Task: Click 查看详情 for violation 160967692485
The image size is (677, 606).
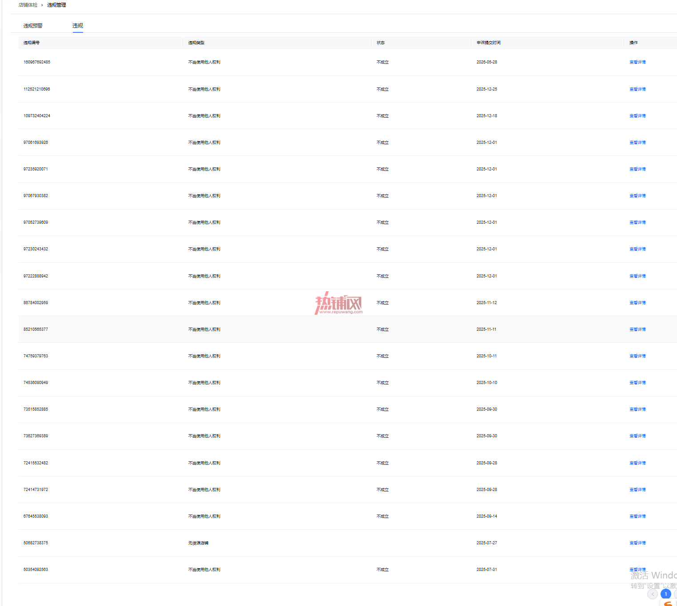Action: pos(637,62)
